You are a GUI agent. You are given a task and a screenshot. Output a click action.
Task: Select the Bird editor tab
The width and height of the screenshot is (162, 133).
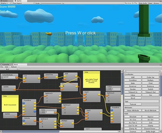coord(20,64)
